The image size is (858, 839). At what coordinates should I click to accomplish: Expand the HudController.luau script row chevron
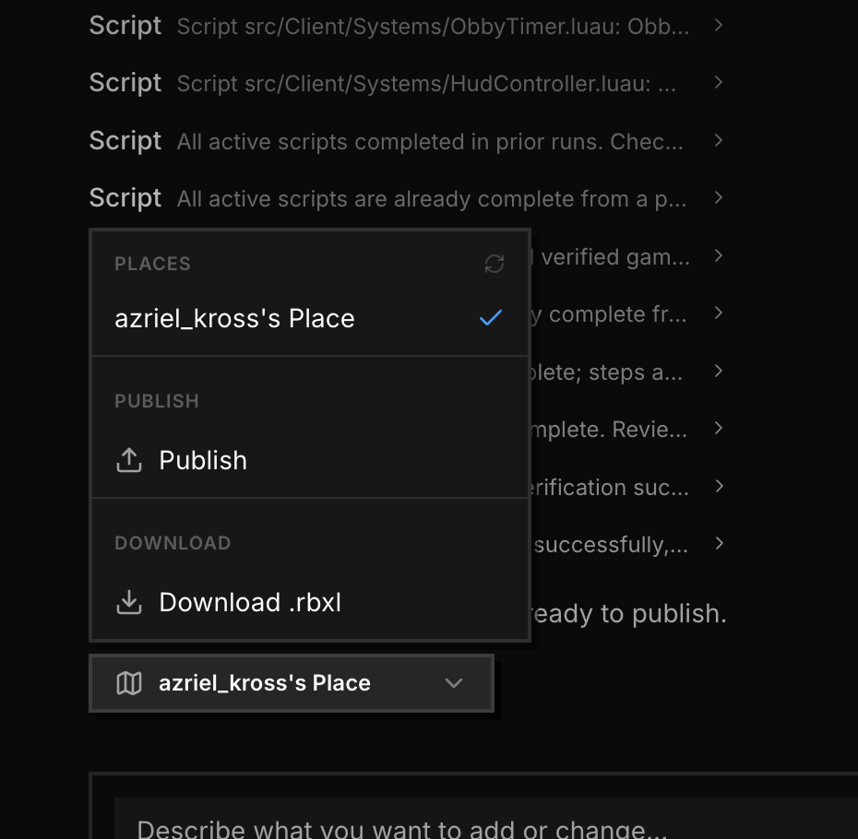pyautogui.click(x=719, y=83)
